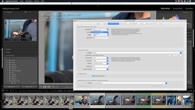Open the Vorgaben preferences tab
This screenshot has height=110, width=195.
(105, 24)
